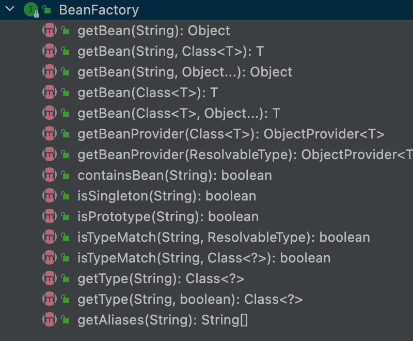Click method icon beside getBean(String): Object
Image resolution: width=413 pixels, height=341 pixels.
click(49, 30)
